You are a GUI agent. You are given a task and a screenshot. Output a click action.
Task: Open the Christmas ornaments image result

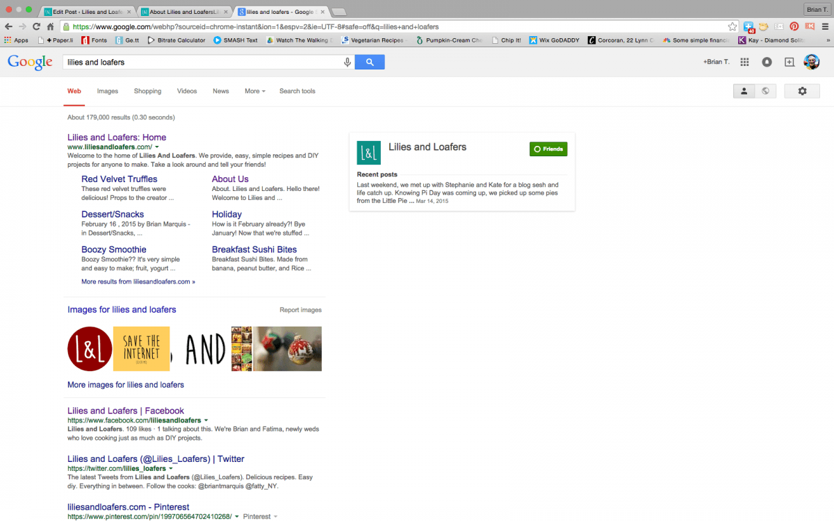coord(286,349)
